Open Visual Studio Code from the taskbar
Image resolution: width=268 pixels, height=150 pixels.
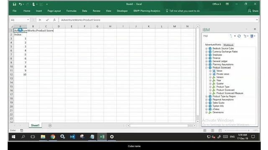click(72, 137)
